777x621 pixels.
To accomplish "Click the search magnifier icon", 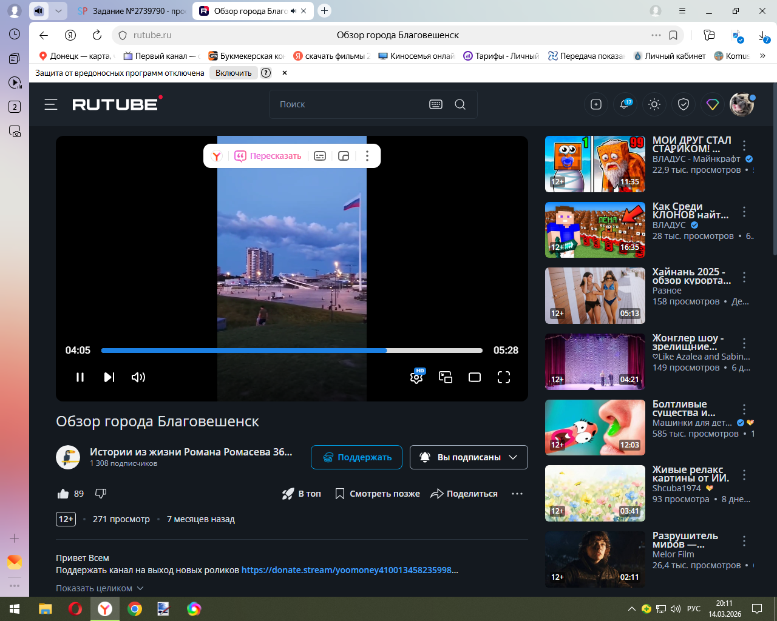I will [x=460, y=104].
